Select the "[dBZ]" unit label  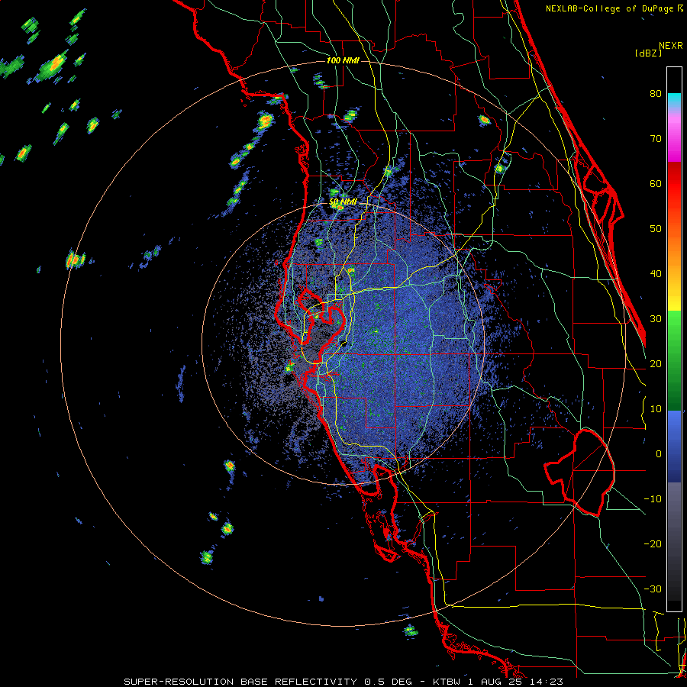pyautogui.click(x=648, y=53)
